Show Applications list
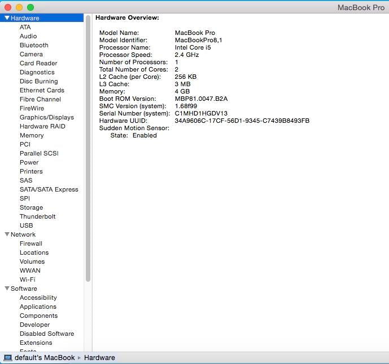Image resolution: width=389 pixels, height=364 pixels. pos(38,307)
